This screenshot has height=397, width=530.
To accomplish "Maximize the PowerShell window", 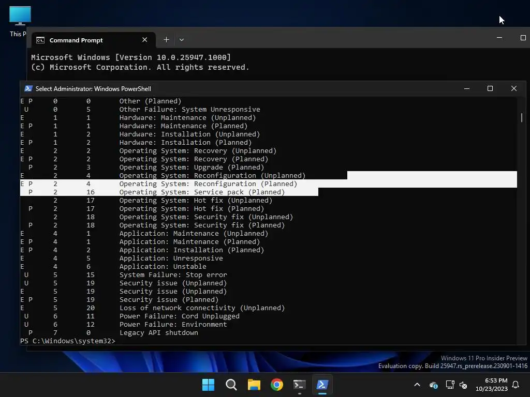I will click(490, 88).
